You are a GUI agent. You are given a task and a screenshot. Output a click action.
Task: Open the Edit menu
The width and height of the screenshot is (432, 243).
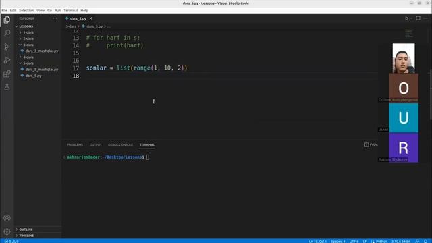13,11
